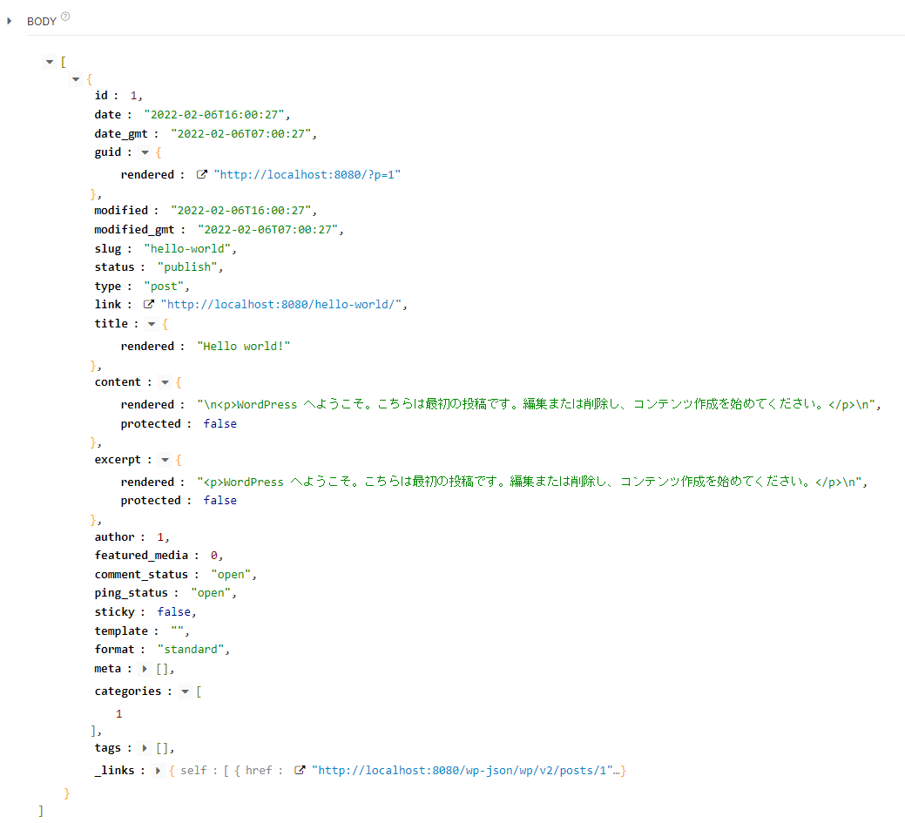This screenshot has width=905, height=823.
Task: Follow the http://localhost:8080/?p=1 URL
Action: [x=307, y=175]
